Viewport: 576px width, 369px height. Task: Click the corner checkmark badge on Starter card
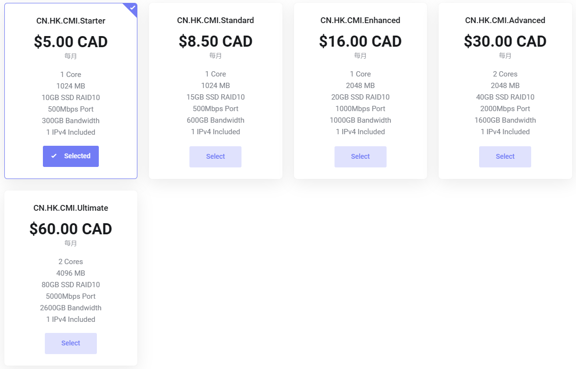click(132, 8)
